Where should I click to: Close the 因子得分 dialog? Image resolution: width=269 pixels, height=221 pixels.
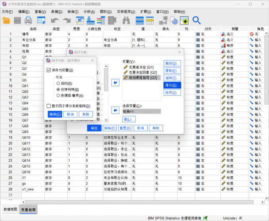pyautogui.click(x=93, y=60)
